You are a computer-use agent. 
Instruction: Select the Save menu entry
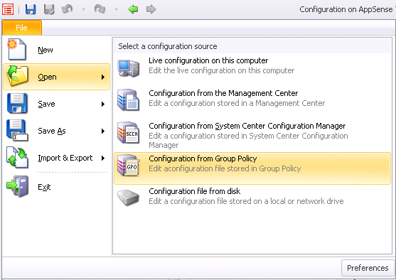57,104
